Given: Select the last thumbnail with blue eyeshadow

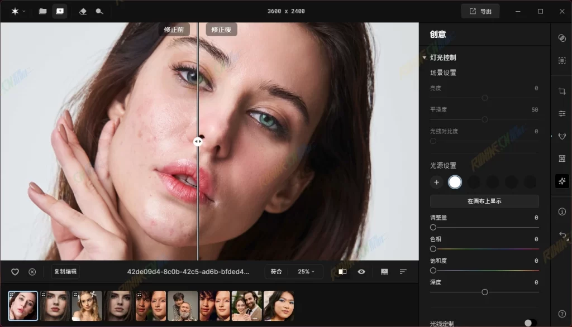Looking at the screenshot, I should click(x=279, y=305).
